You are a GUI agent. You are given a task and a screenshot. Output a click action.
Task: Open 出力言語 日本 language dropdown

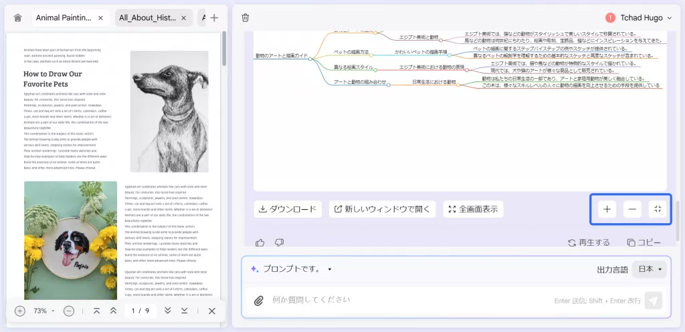tap(649, 269)
